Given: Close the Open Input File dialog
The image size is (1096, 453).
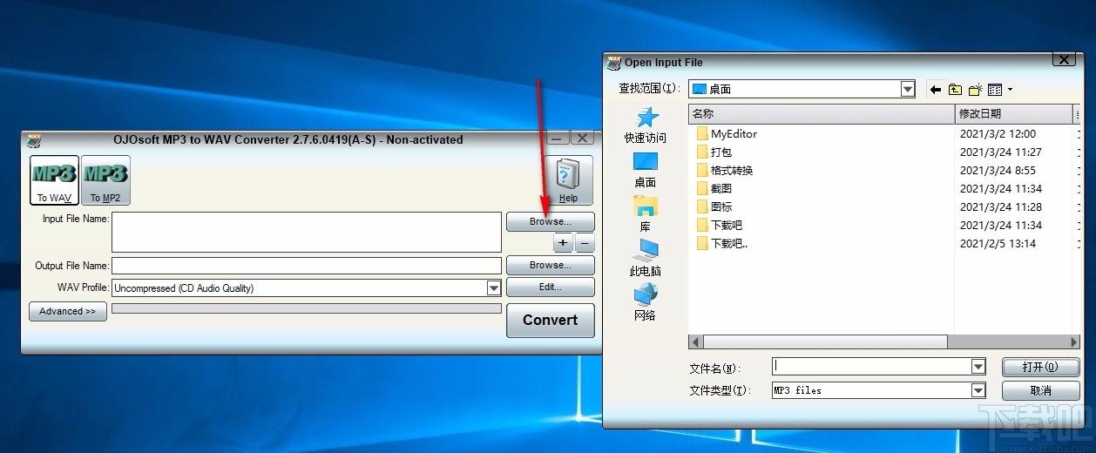Looking at the screenshot, I should [x=1064, y=60].
